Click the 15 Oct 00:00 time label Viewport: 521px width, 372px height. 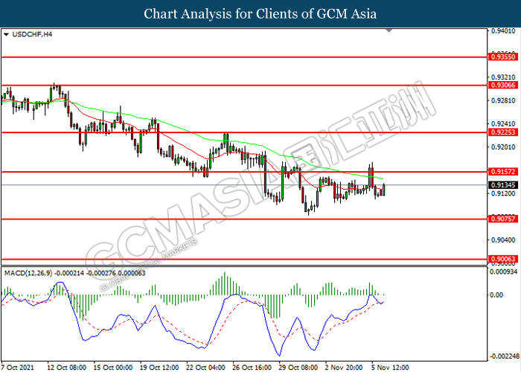point(113,368)
